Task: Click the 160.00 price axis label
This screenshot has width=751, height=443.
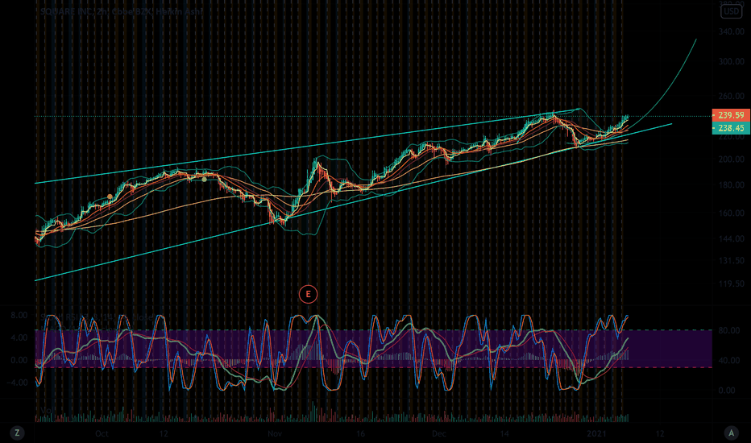Action: (x=731, y=213)
